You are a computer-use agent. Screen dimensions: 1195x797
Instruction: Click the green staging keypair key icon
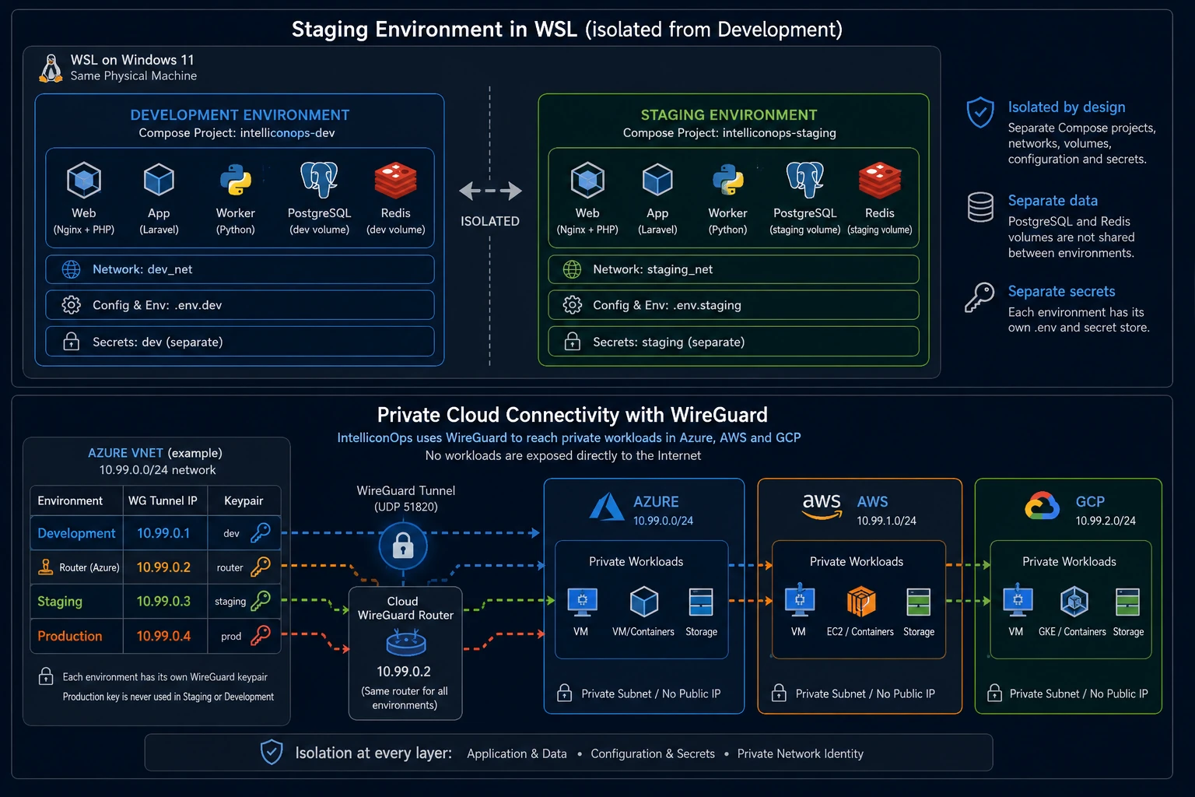pyautogui.click(x=260, y=601)
